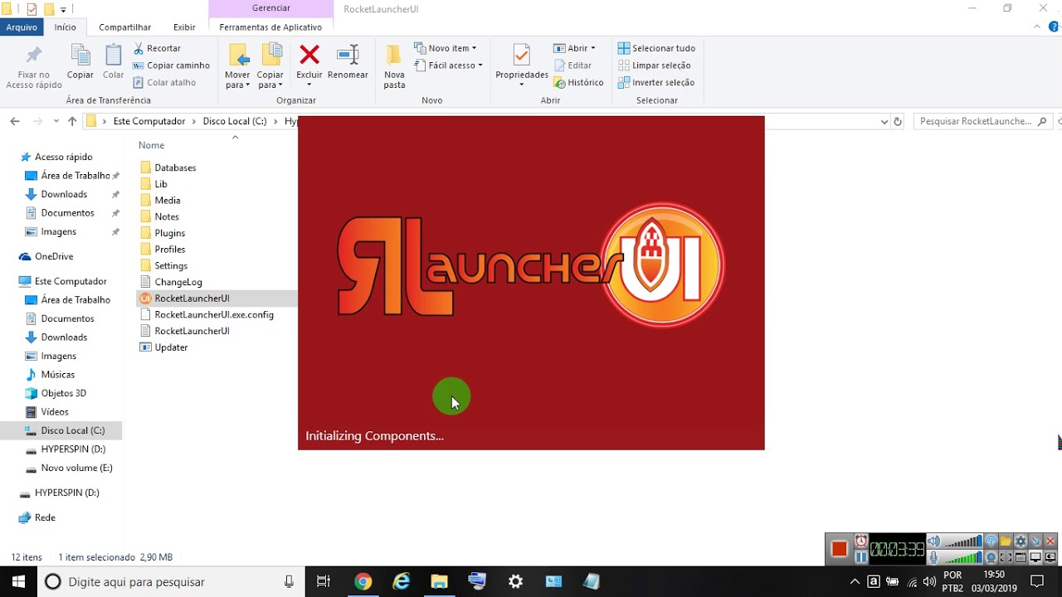Screen dimensions: 1062x597
Task: Open the Abrir dropdown
Action: coord(574,48)
